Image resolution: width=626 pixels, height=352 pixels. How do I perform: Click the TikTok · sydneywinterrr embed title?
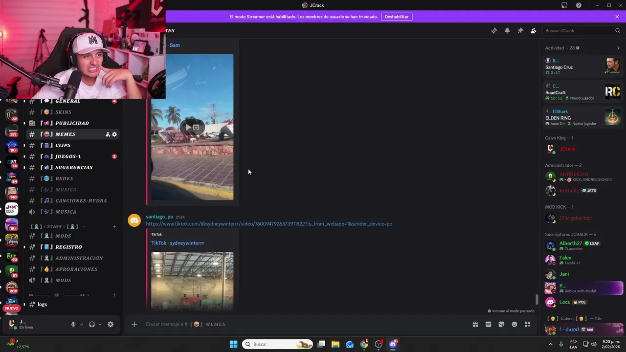(178, 243)
